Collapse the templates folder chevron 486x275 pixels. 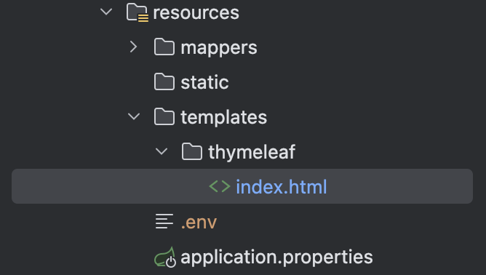134,116
